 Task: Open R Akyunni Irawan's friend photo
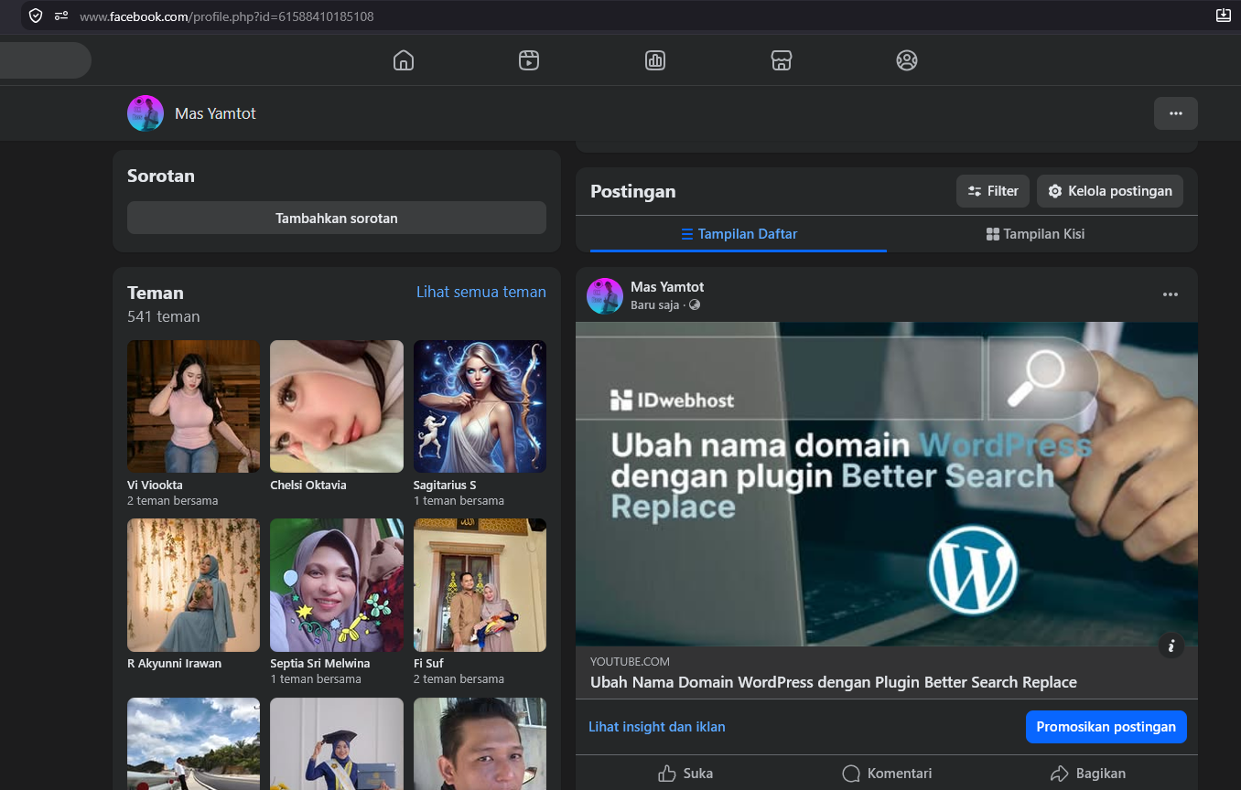[193, 585]
